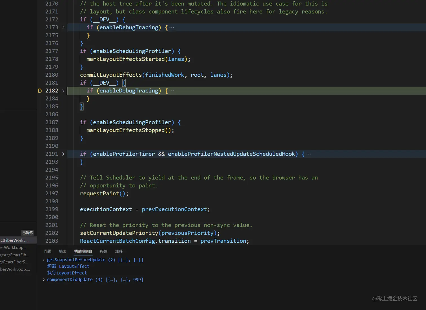Click the finishedWork argument
426x310 pixels.
tap(165, 75)
